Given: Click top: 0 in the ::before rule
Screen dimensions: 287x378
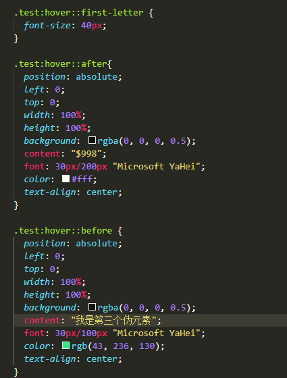Looking at the screenshot, I should [x=42, y=269].
